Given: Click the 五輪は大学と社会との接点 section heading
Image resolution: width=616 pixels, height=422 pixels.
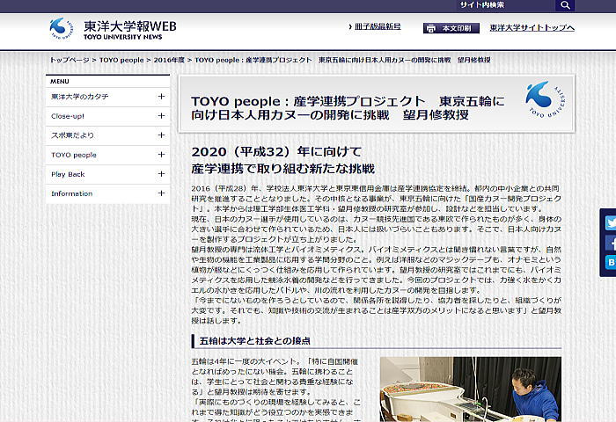Looking at the screenshot, I should [x=254, y=341].
